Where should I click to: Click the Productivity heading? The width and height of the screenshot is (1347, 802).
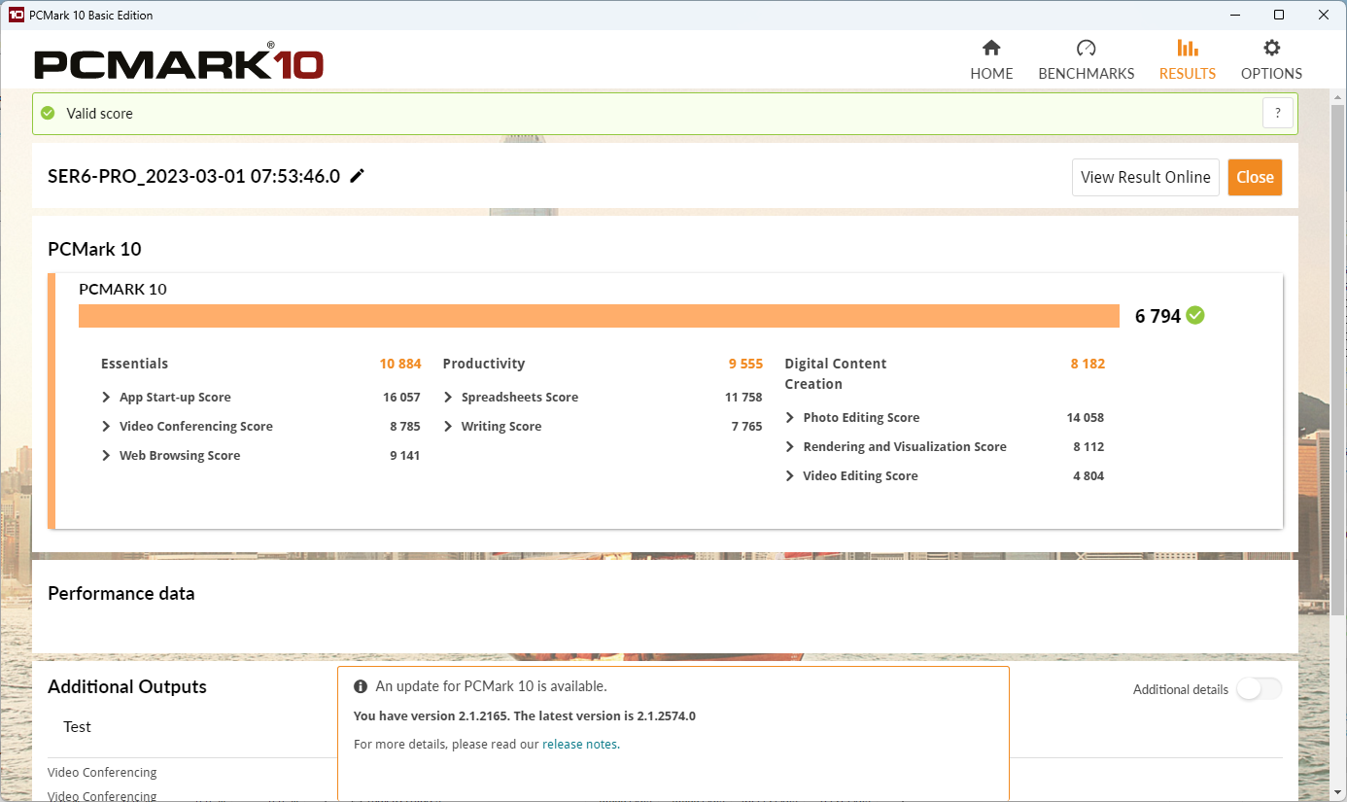tap(484, 364)
